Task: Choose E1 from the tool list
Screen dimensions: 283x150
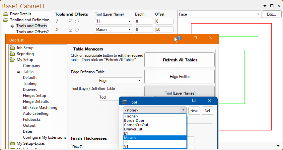Action: (x=155, y=134)
